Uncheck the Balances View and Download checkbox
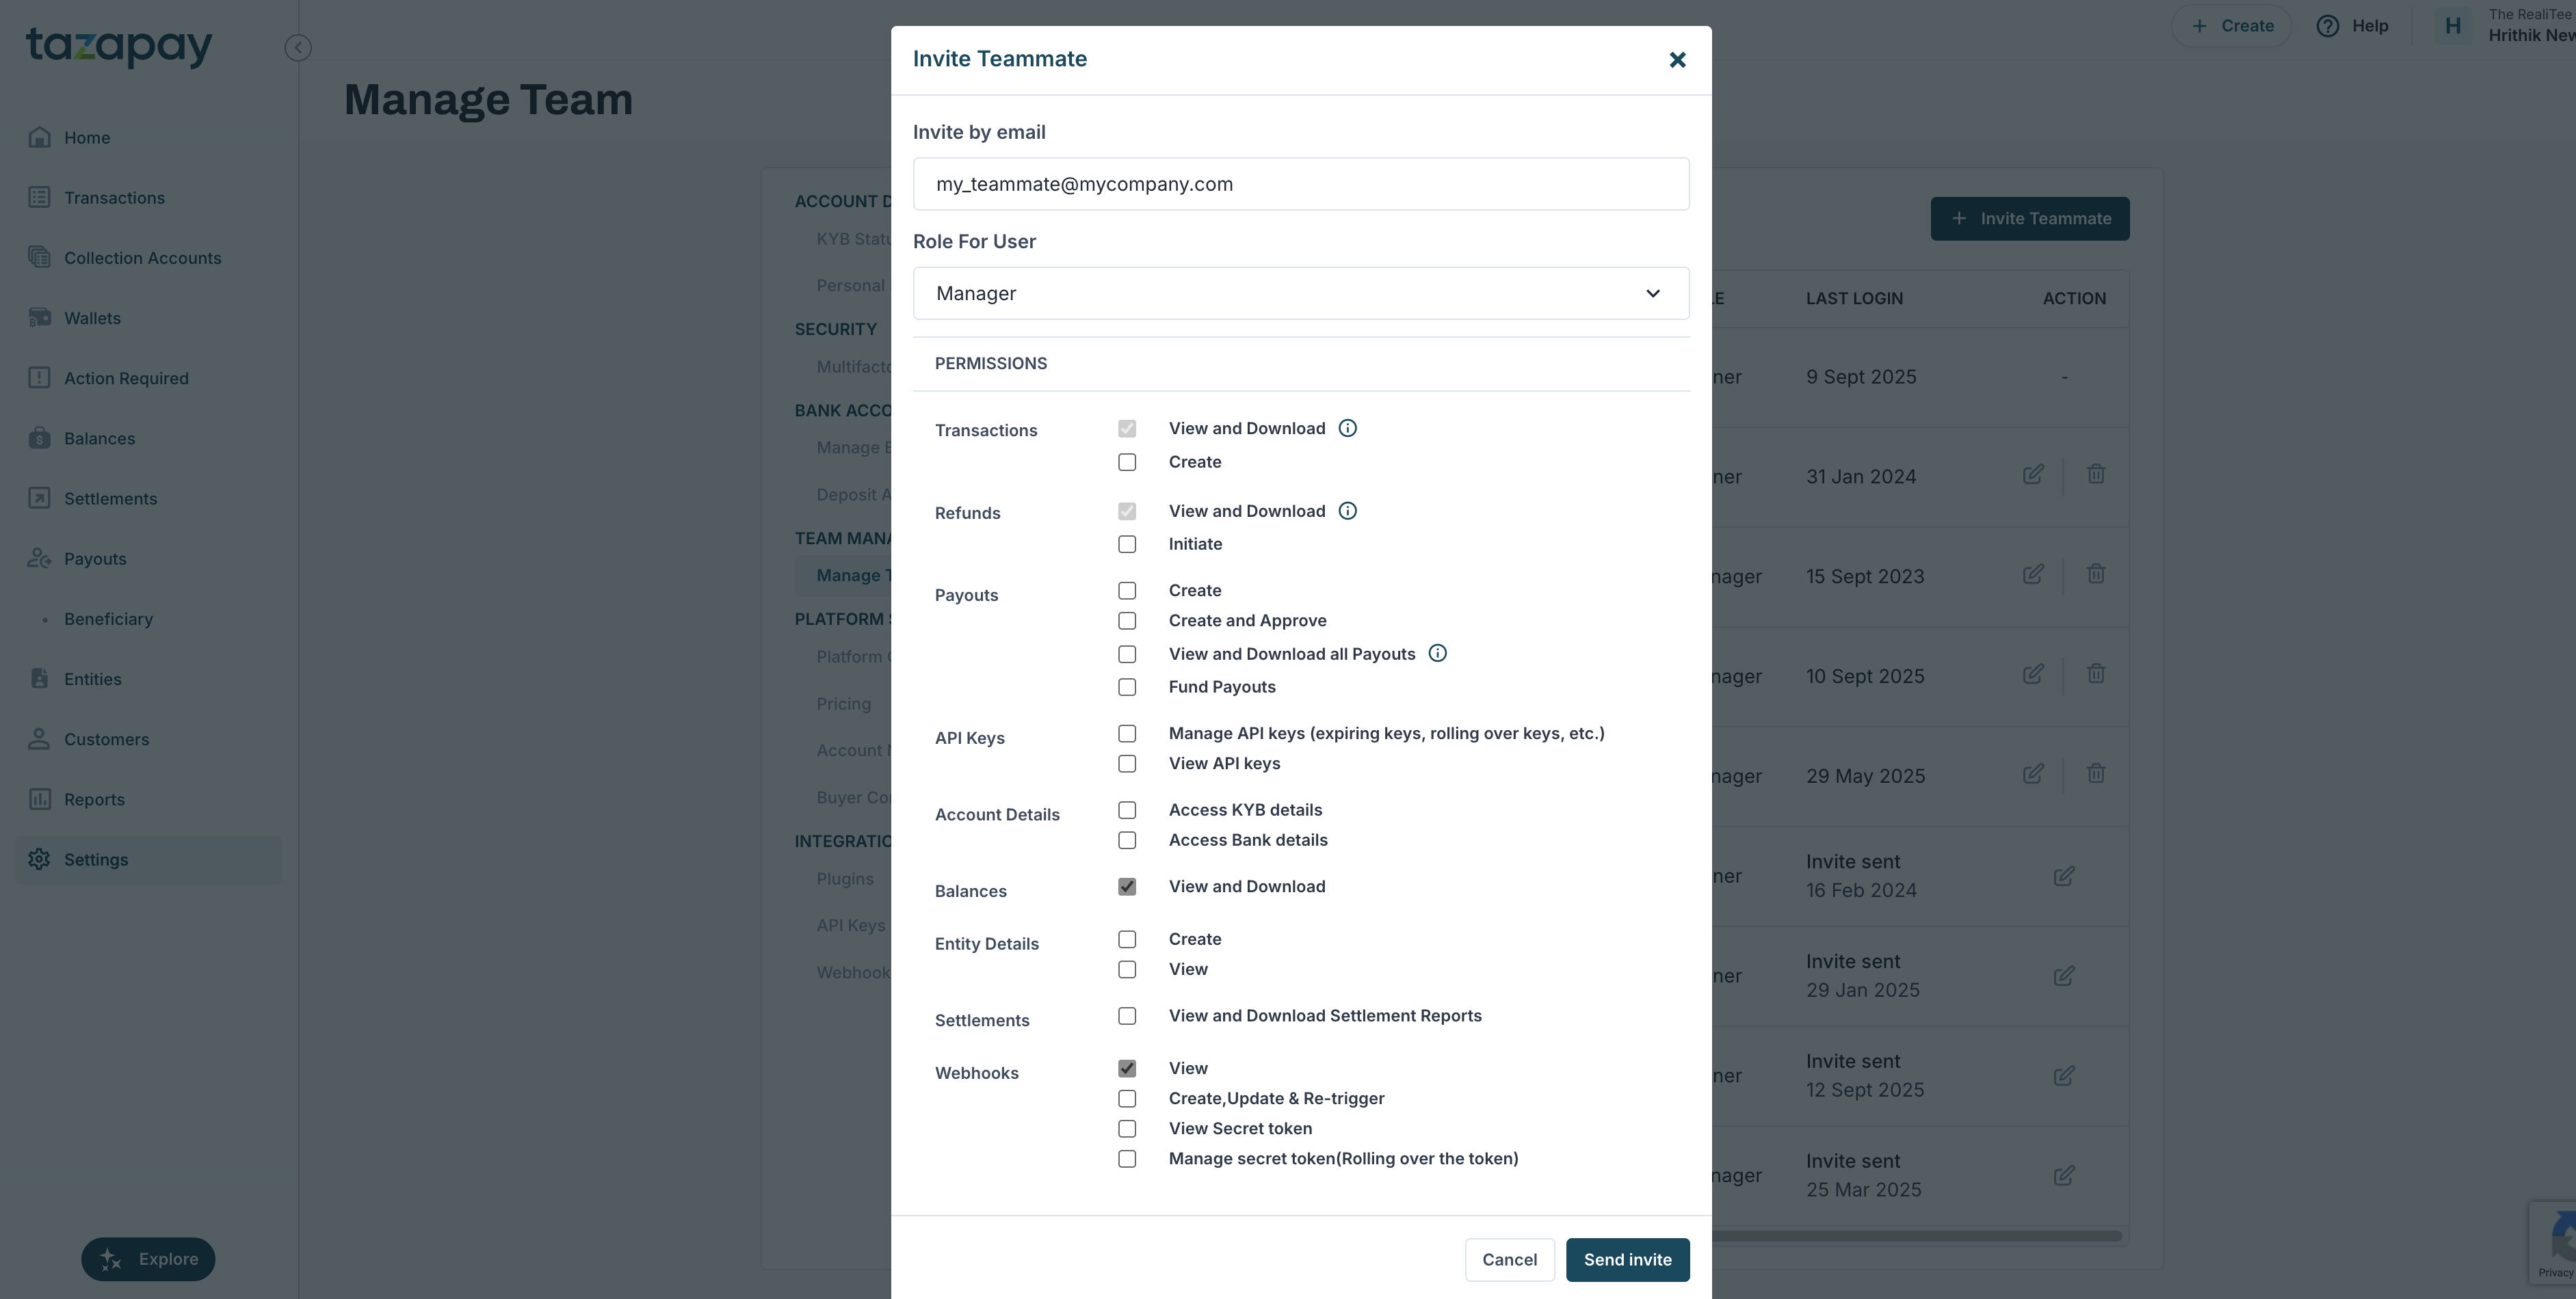The width and height of the screenshot is (2576, 1299). [1127, 887]
